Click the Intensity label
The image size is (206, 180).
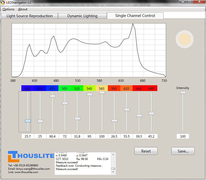point(183,88)
